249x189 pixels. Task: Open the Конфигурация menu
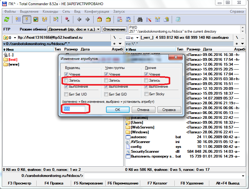[97, 11]
